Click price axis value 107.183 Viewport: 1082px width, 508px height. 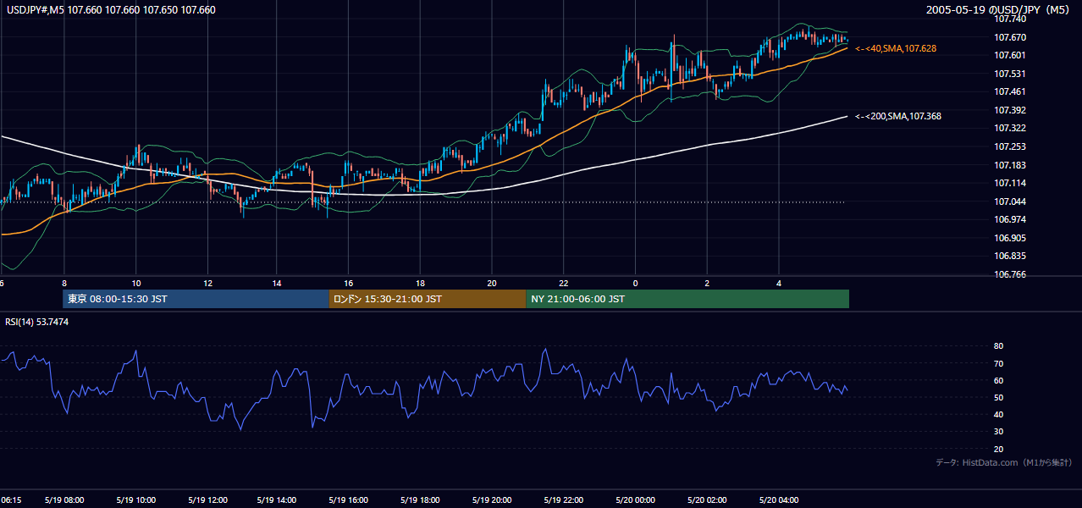1010,165
